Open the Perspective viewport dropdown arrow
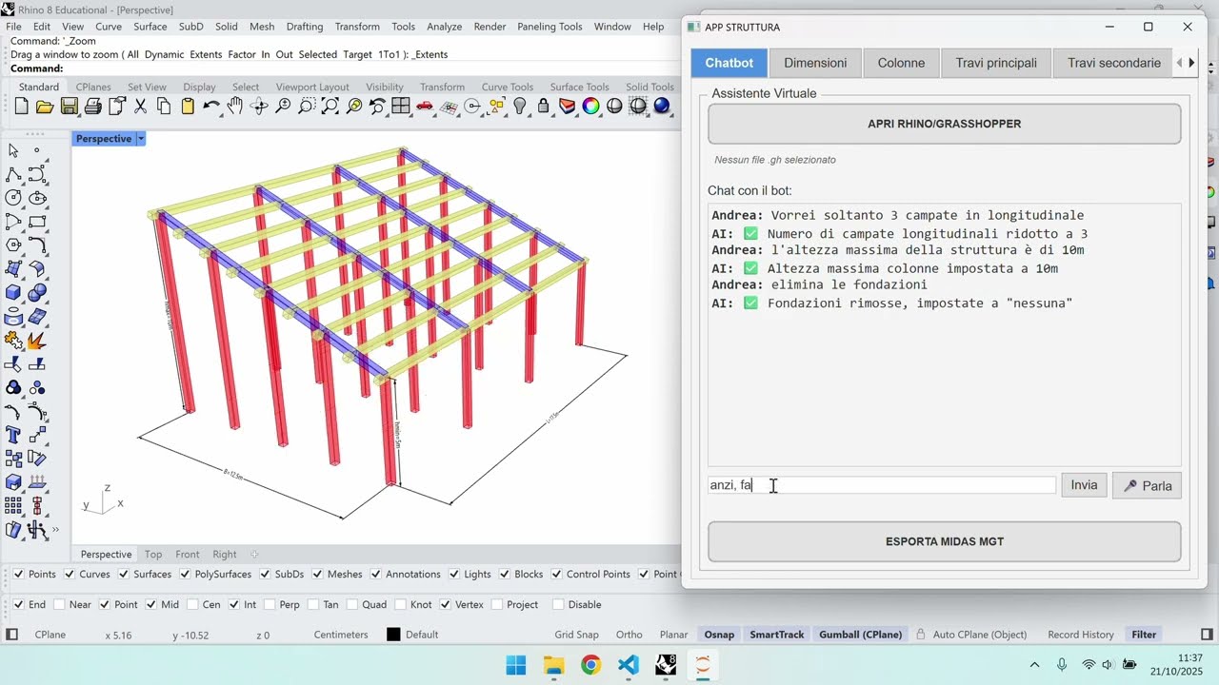Image resolution: width=1219 pixels, height=685 pixels. pos(140,139)
